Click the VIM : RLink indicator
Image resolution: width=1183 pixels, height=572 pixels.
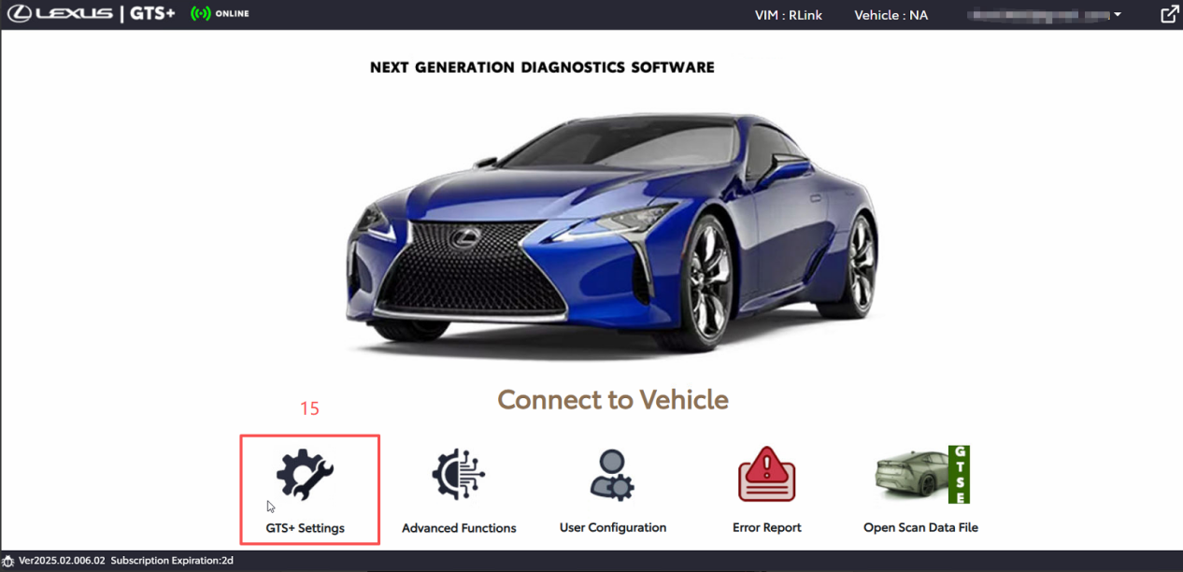click(789, 15)
